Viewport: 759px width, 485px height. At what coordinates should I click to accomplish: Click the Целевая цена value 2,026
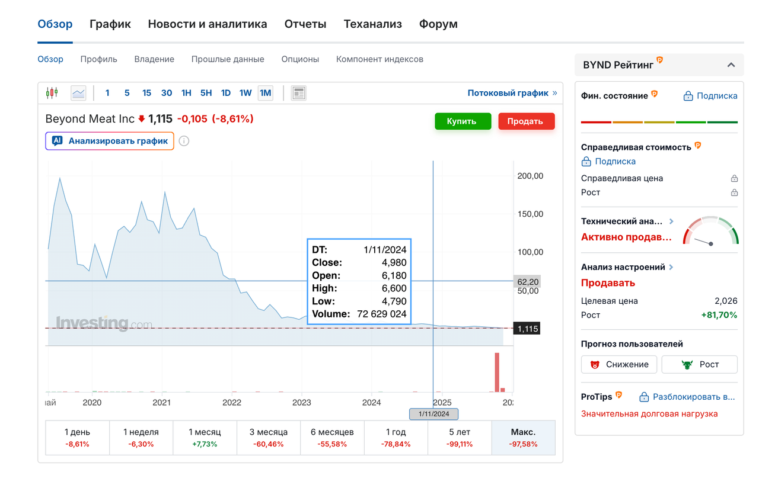pos(726,301)
